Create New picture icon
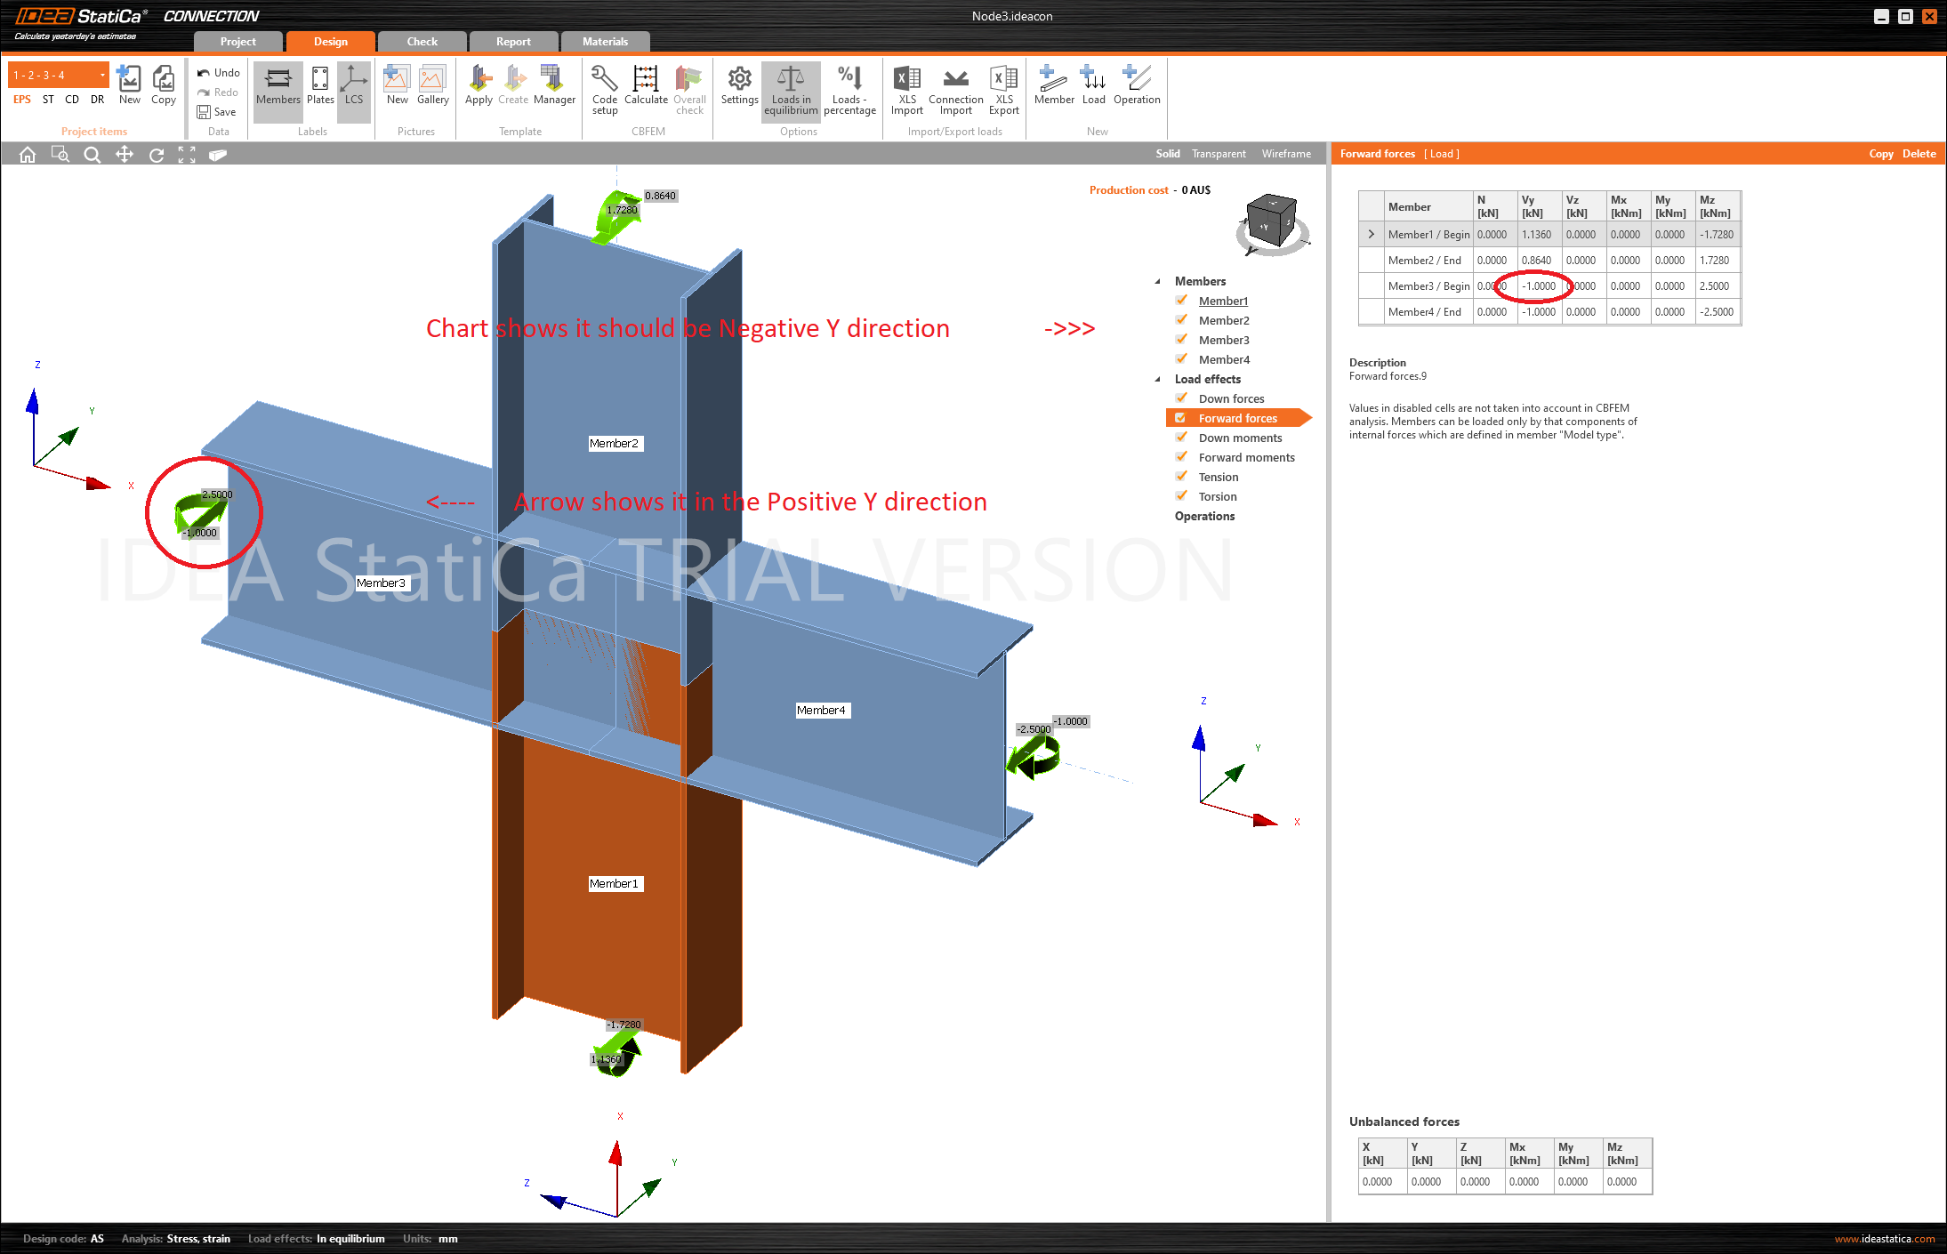 (x=397, y=84)
